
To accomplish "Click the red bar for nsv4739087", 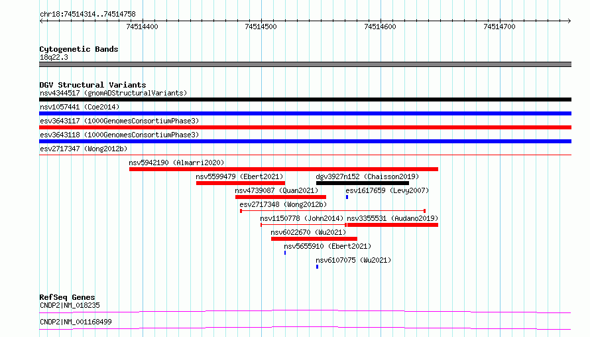I will pyautogui.click(x=280, y=197).
